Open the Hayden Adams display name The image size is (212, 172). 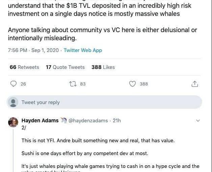click(x=40, y=121)
